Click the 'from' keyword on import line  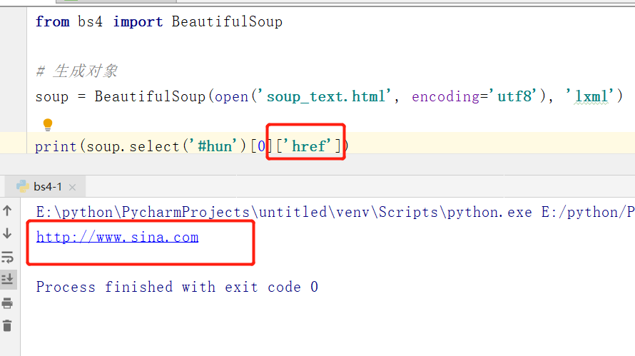pos(52,21)
